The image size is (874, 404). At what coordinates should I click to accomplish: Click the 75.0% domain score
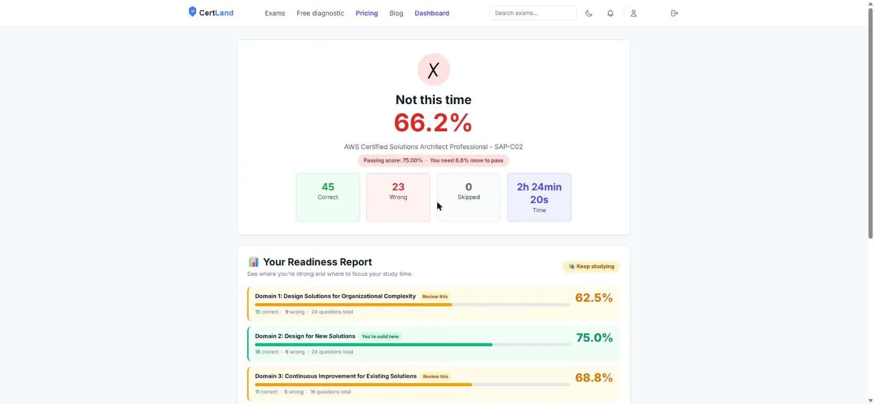[x=594, y=338]
